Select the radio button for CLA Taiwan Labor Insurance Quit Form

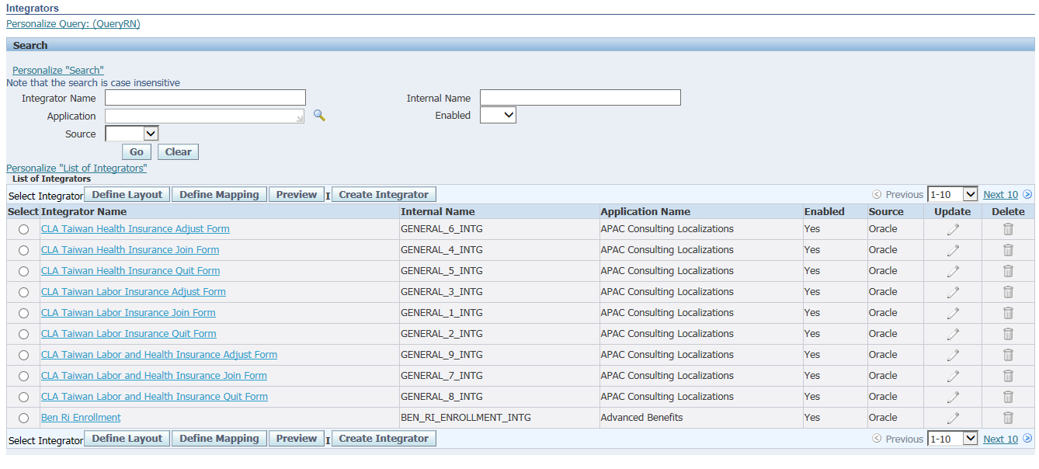click(23, 333)
